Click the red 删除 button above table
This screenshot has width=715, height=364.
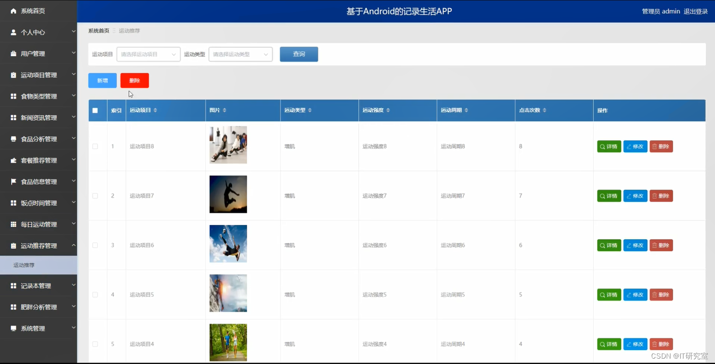pos(134,81)
